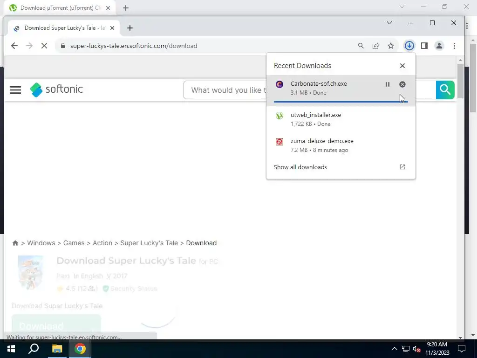477x358 pixels.
Task: Open the Windows breadcrumb link
Action: coord(41,243)
